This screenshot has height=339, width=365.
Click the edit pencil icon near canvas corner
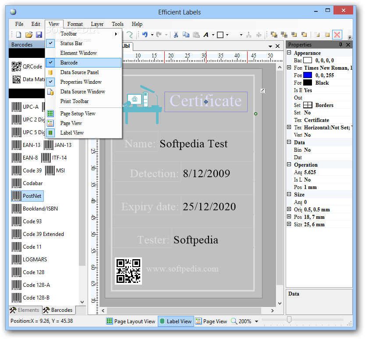point(262,91)
